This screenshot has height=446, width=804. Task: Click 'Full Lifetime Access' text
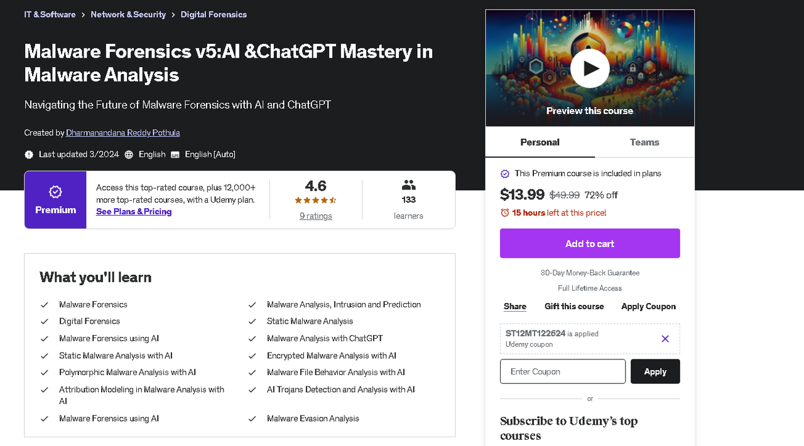tap(590, 289)
